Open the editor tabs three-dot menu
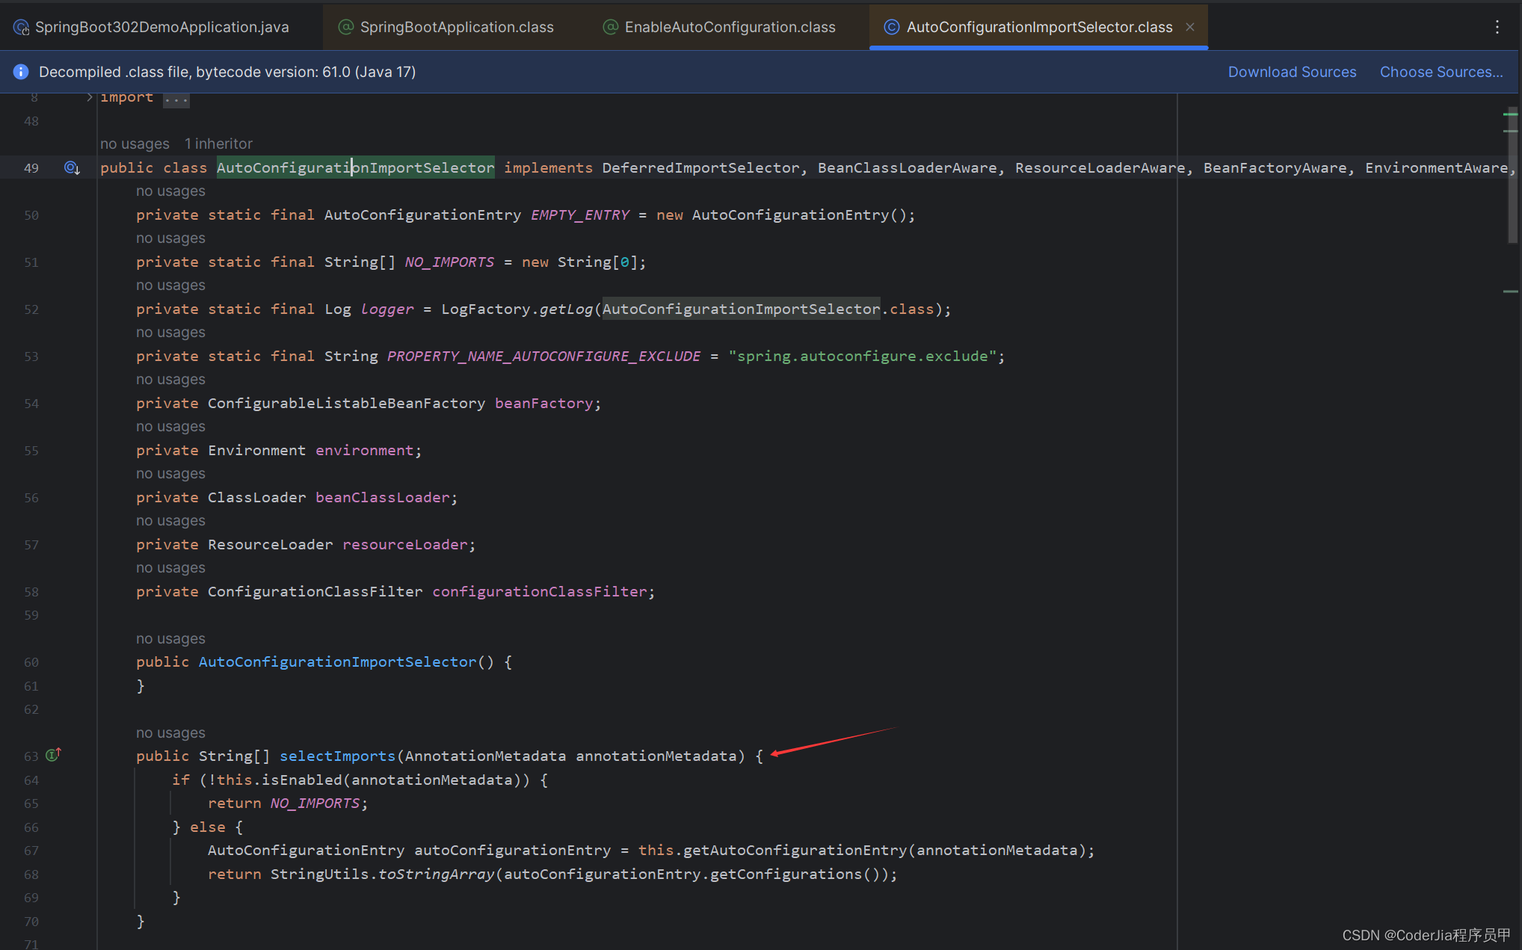 click(1497, 27)
